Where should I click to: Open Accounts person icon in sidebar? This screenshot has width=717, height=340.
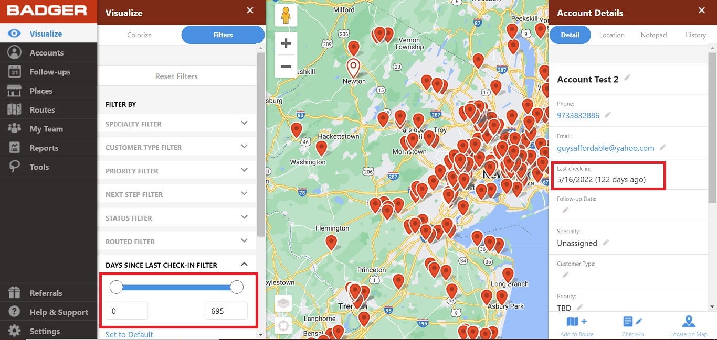coord(14,52)
